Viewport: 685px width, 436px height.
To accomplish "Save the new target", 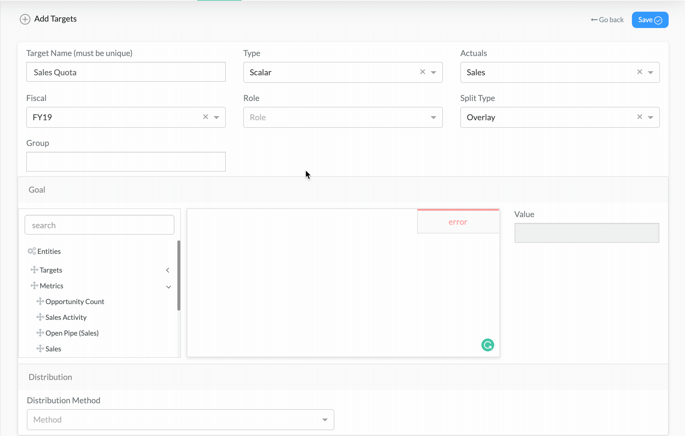I will tap(650, 20).
